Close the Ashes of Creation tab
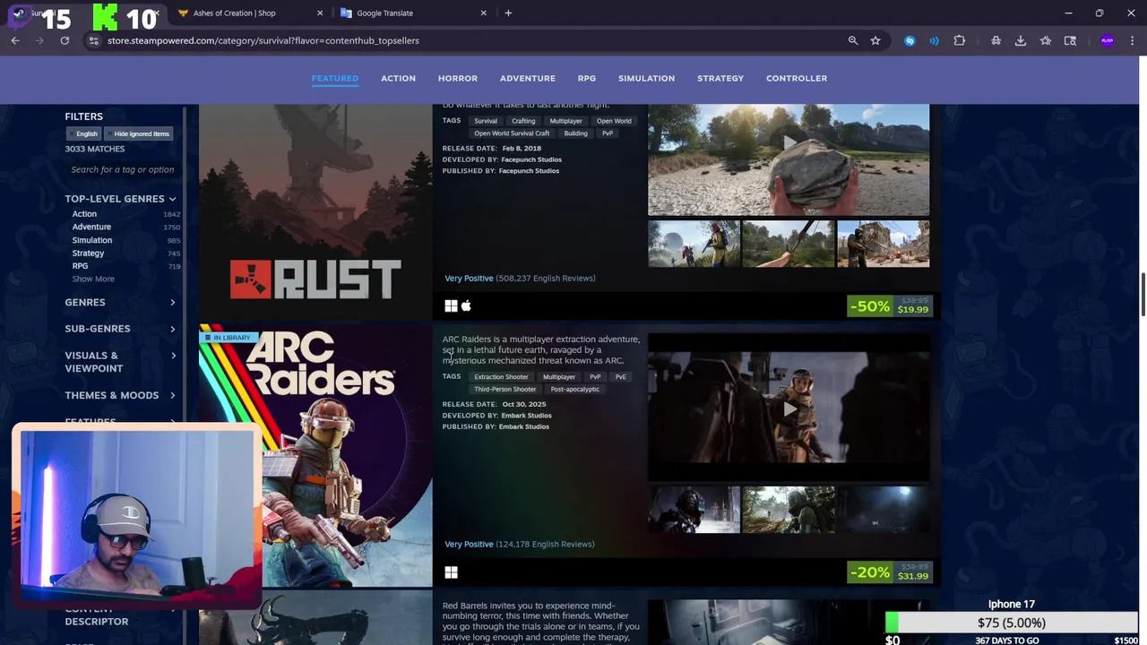Image resolution: width=1147 pixels, height=645 pixels. [320, 13]
